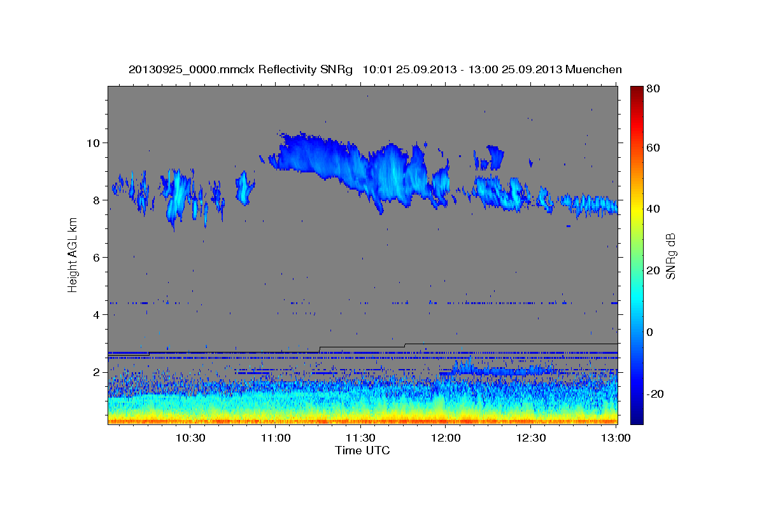Select the 11:00 time tick label
Image resolution: width=764 pixels, height=509 pixels.
(x=276, y=438)
